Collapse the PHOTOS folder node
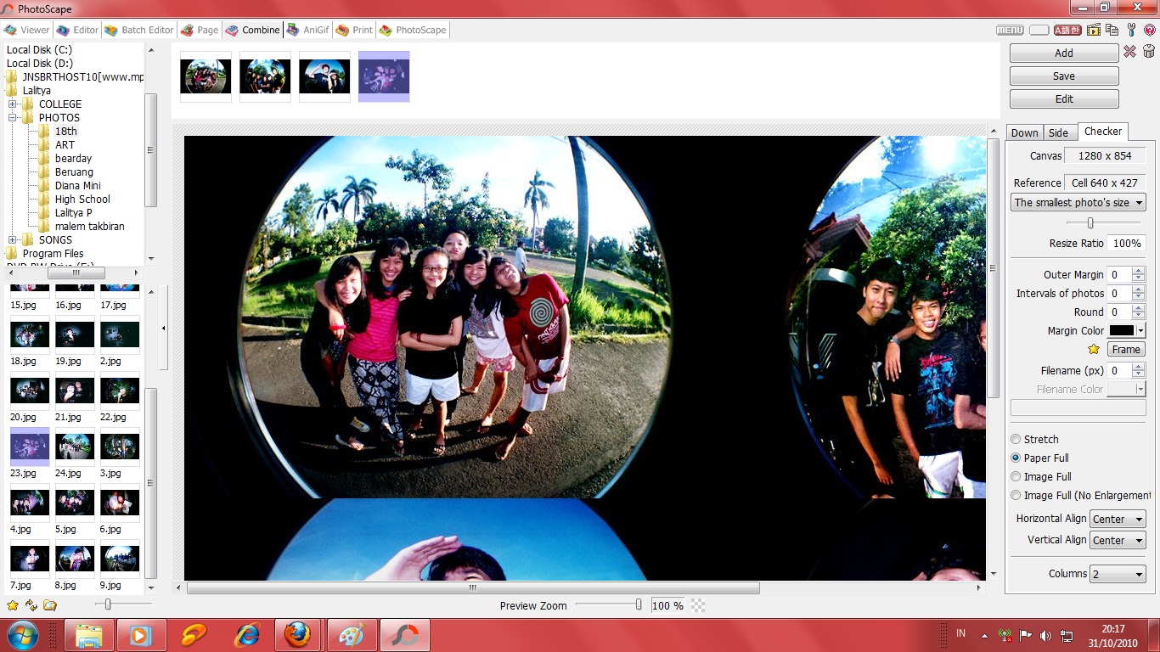 click(13, 118)
